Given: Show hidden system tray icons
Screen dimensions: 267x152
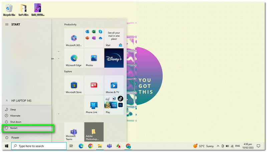Looking at the screenshot, I should click(218, 146).
